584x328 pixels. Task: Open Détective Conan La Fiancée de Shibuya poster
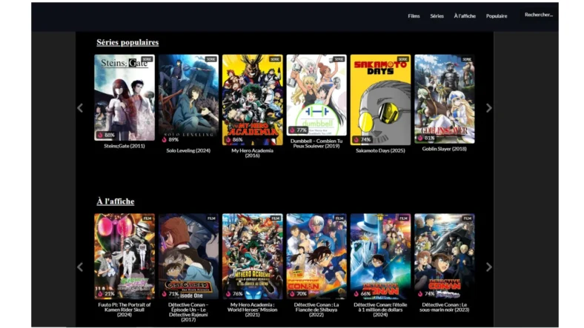[316, 255]
